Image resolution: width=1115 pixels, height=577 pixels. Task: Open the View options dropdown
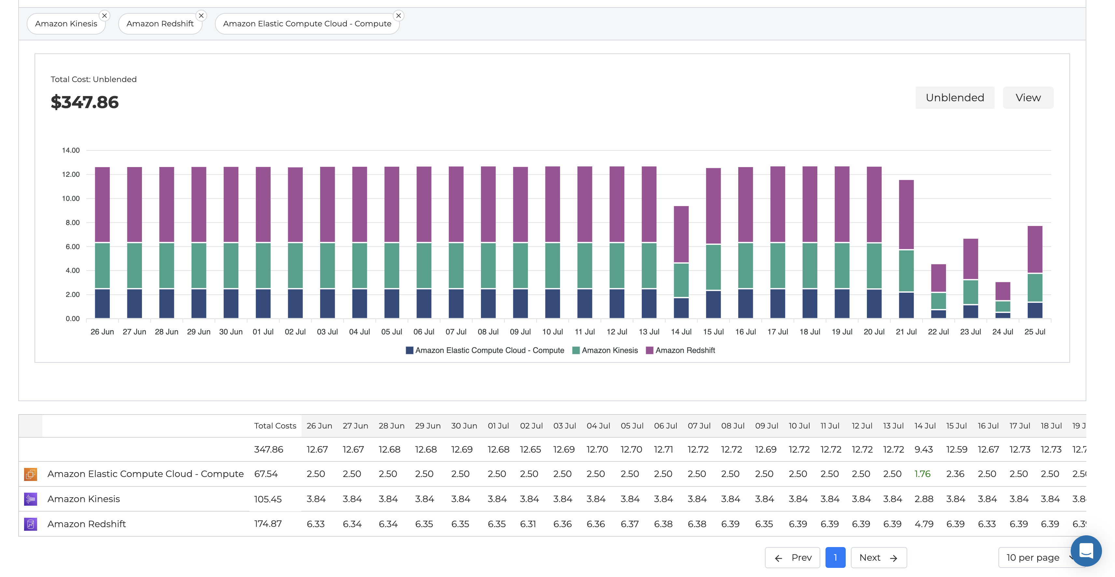tap(1028, 98)
